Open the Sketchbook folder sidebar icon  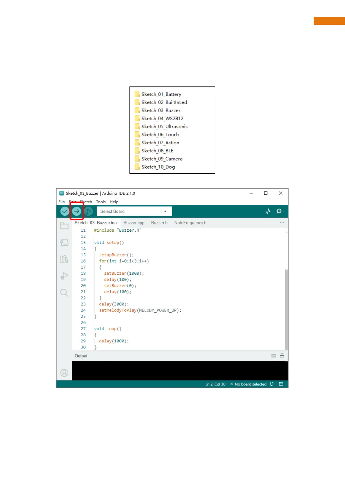click(64, 226)
